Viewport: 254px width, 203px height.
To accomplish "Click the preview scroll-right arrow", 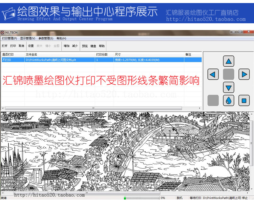I will pos(248,193).
